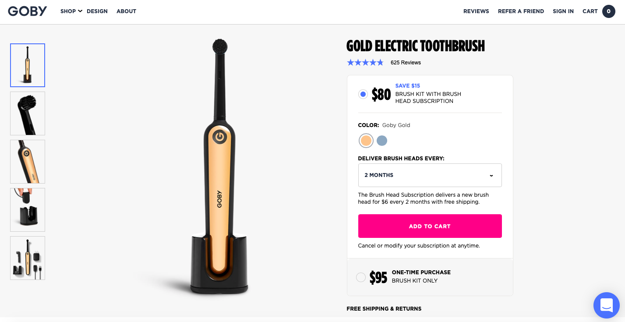Choose the blue color swatch

[x=382, y=141]
